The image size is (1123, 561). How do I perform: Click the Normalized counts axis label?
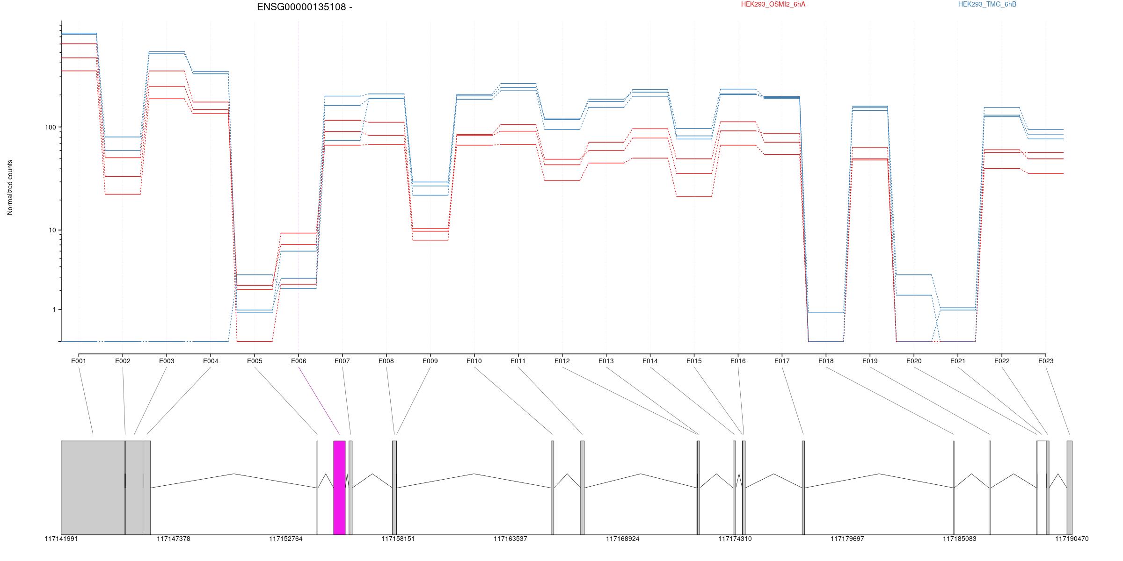click(x=10, y=187)
